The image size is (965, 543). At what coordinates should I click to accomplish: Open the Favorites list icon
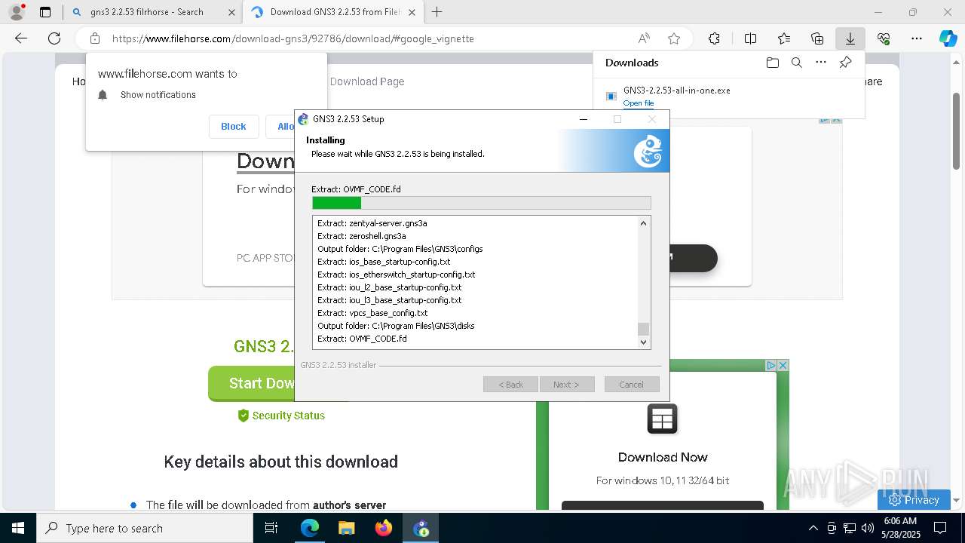coord(784,38)
